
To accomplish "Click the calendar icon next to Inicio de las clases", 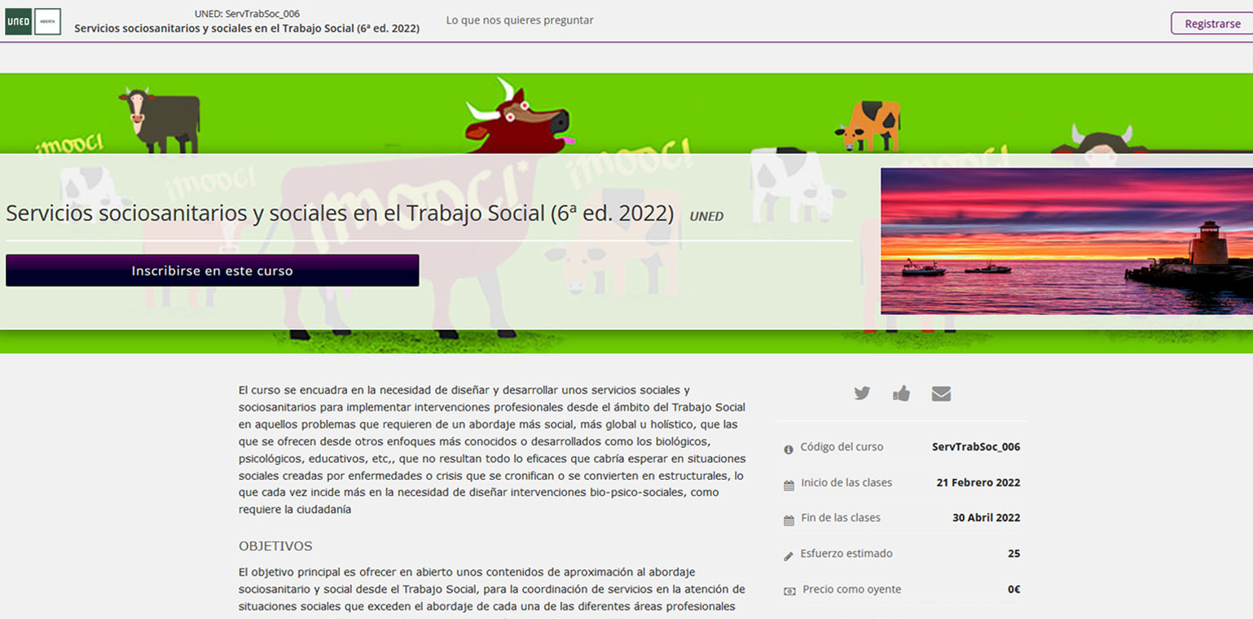I will [787, 483].
